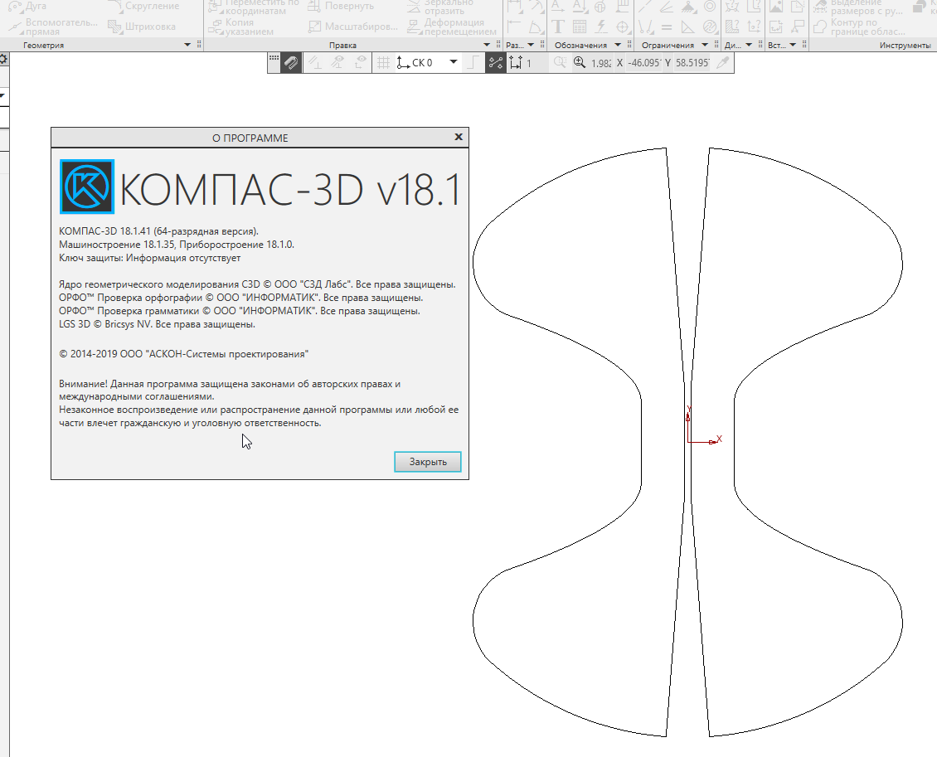937x757 pixels.
Task: Select Контур по границе области tool
Action: coord(859,27)
